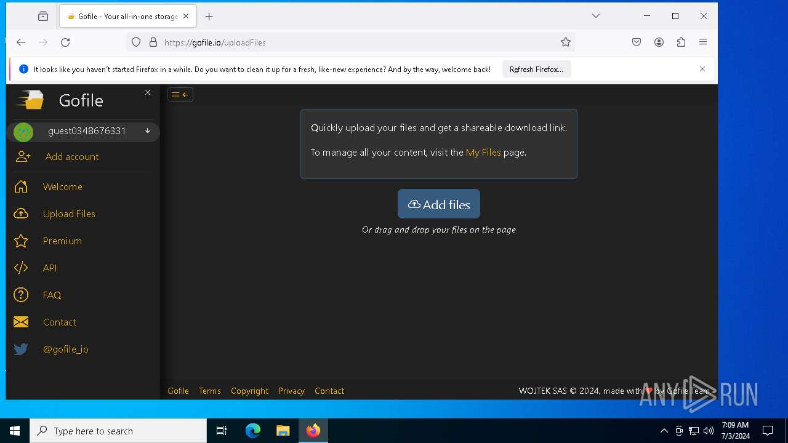The width and height of the screenshot is (788, 443).
Task: Close the Gofile sidebar with the X
Action: tap(148, 92)
